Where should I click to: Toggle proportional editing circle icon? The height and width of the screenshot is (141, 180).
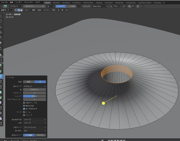coord(138,6)
